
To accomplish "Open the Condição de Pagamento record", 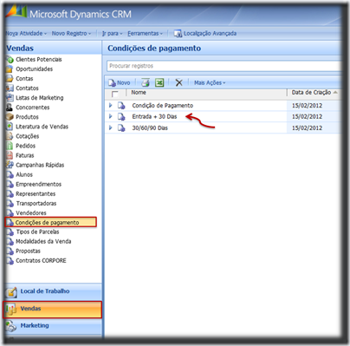I will (163, 106).
